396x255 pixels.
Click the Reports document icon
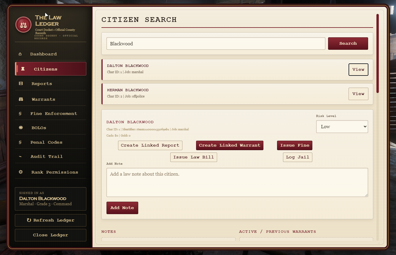21,84
